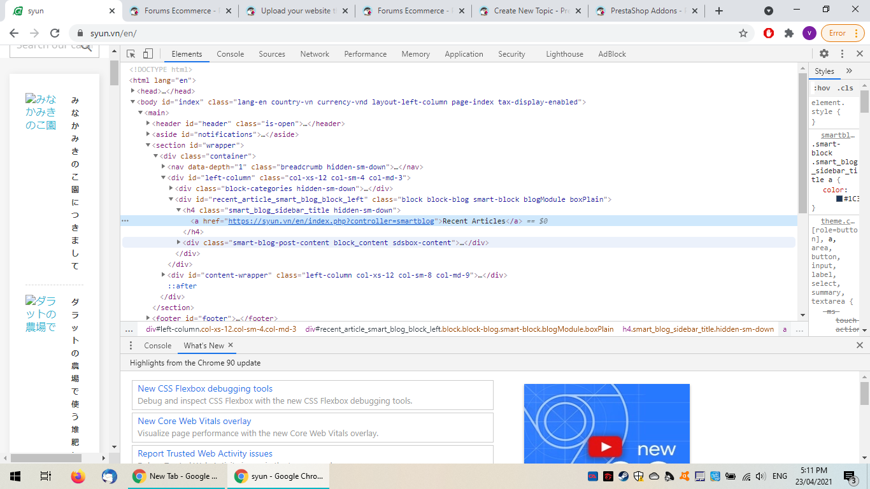Open a new browser tab with plus
The width and height of the screenshot is (870, 489).
[719, 11]
